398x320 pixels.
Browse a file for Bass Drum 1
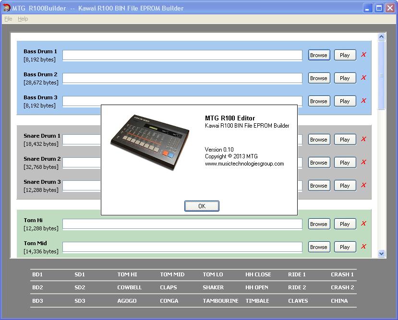(x=319, y=55)
